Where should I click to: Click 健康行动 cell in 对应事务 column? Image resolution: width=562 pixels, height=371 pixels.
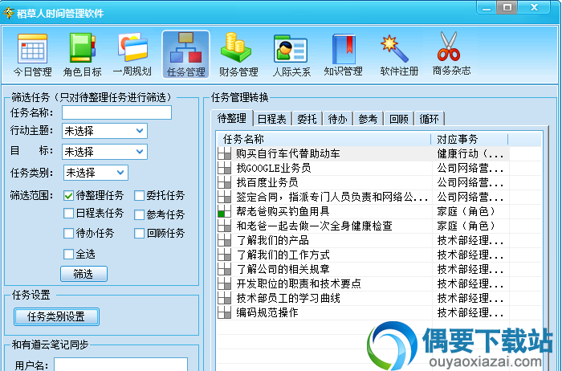470,153
